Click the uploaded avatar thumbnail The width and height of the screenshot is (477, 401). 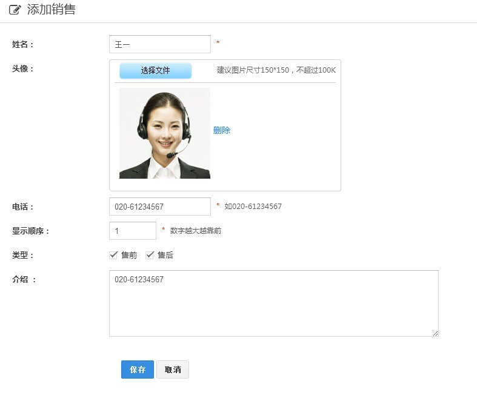165,133
